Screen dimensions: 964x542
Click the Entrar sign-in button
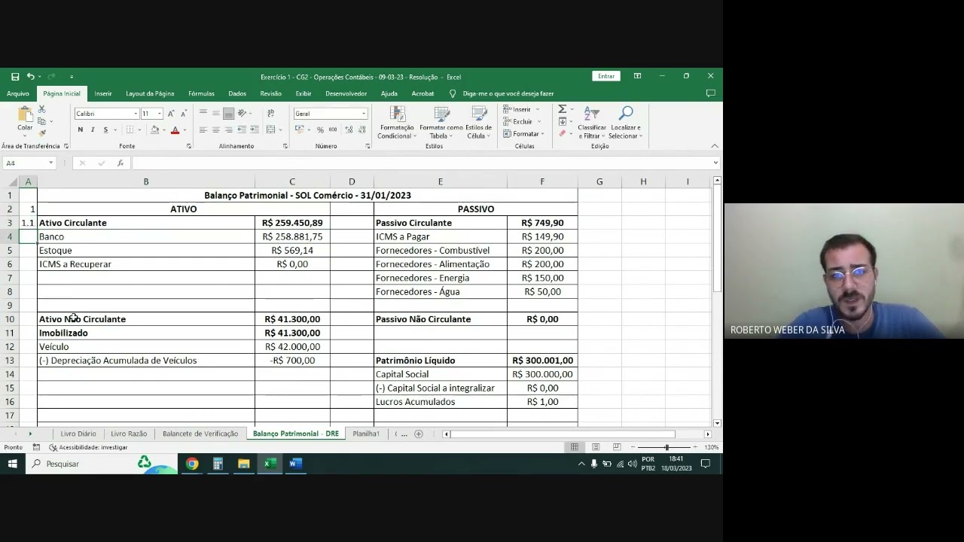[x=606, y=76]
